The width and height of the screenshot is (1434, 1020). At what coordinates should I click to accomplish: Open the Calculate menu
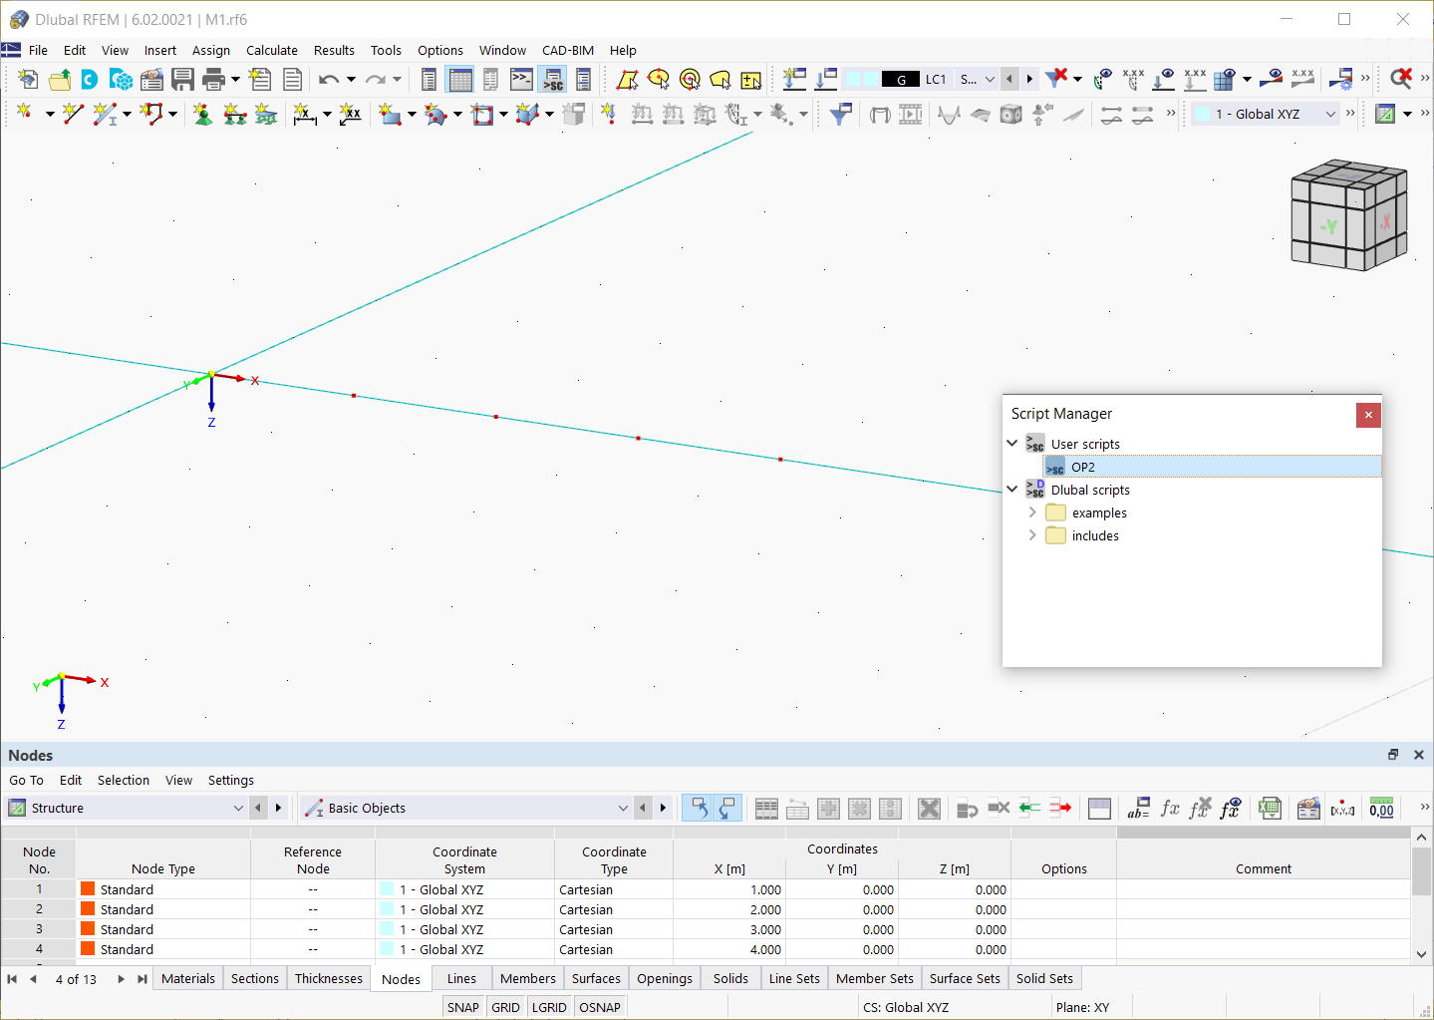[271, 50]
